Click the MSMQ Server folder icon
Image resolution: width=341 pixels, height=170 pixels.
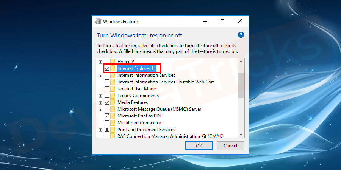pos(113,109)
